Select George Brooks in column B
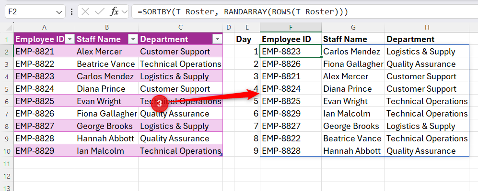 coord(107,127)
